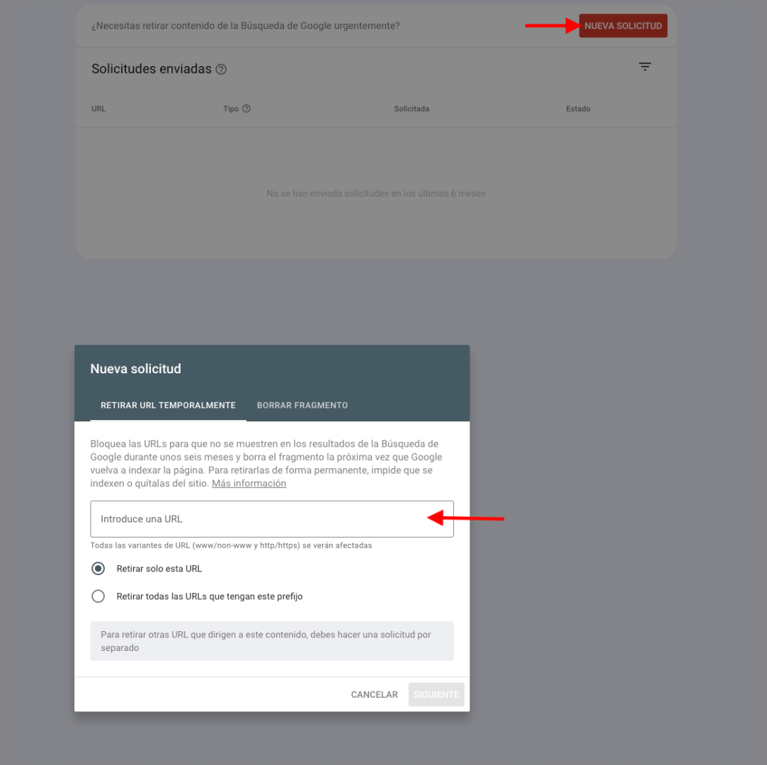The height and width of the screenshot is (765, 767).
Task: Click the URL column header
Action: point(98,108)
